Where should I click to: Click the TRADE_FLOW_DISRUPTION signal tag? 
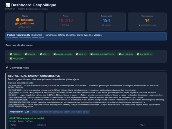pyautogui.click(x=17, y=97)
